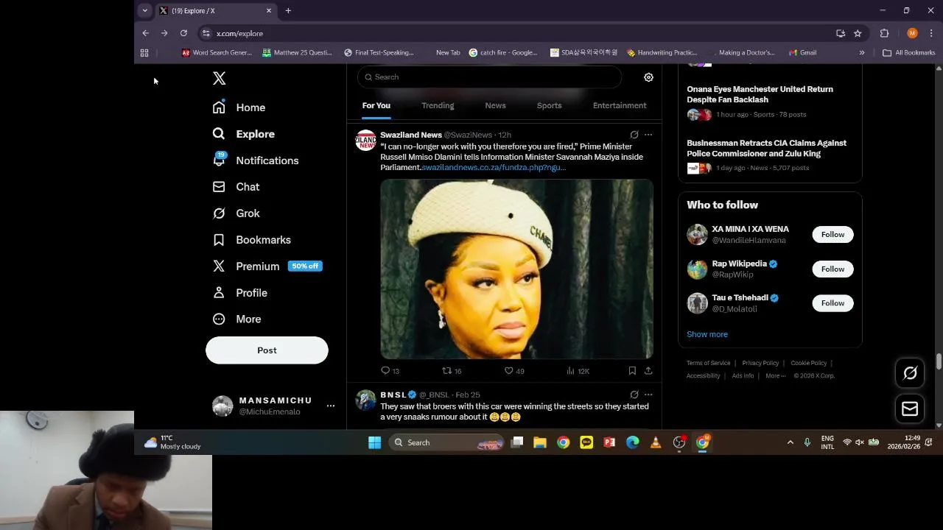943x530 pixels.
Task: Open Cookie Policy footer link
Action: point(808,363)
